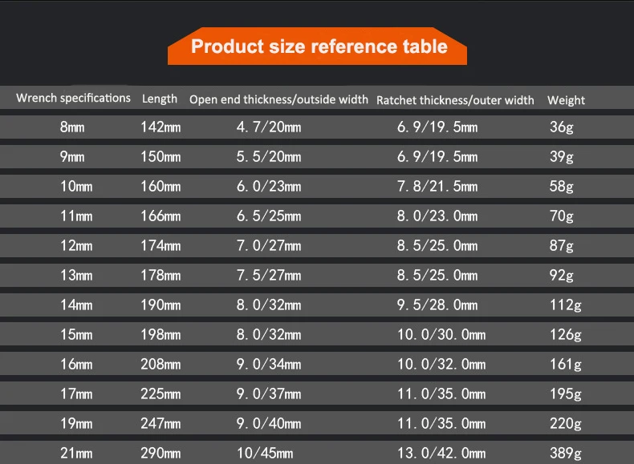634x464 pixels.
Task: Click the "15mm" wrench specification cell
Action: pos(76,335)
